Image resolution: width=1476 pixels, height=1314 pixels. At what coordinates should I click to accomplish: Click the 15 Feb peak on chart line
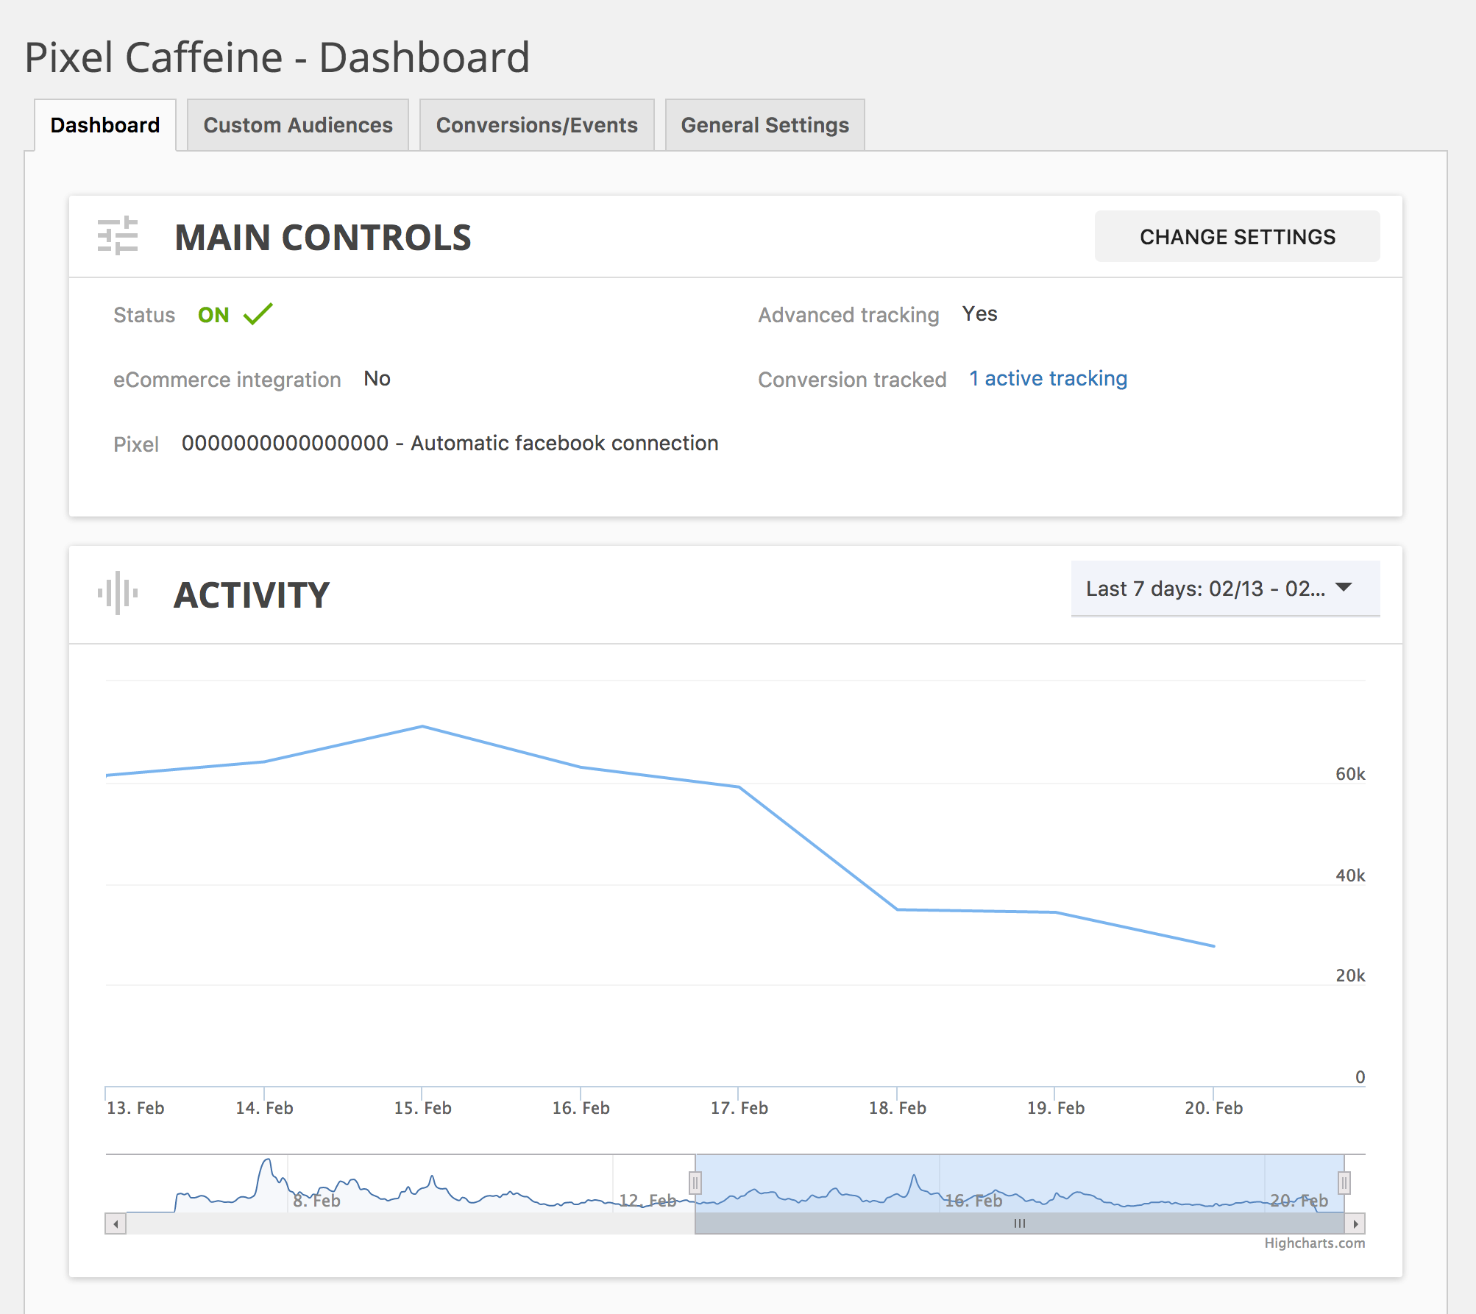point(422,726)
